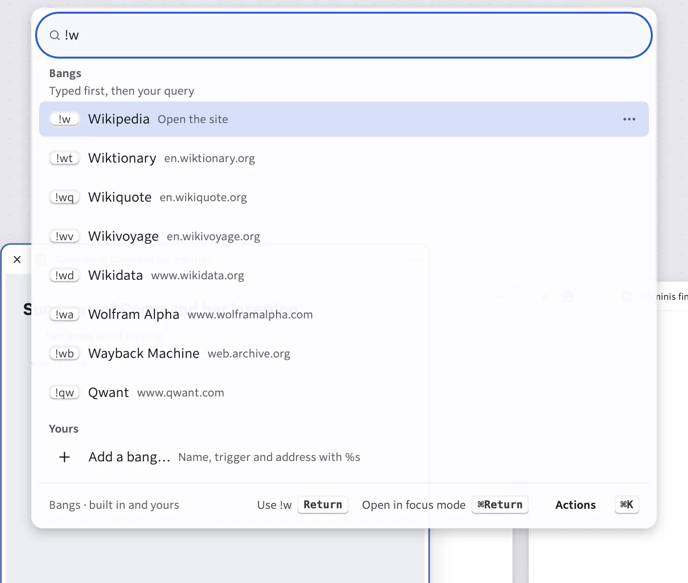Click www.wikidata.org address text
The height and width of the screenshot is (583, 688).
197,275
